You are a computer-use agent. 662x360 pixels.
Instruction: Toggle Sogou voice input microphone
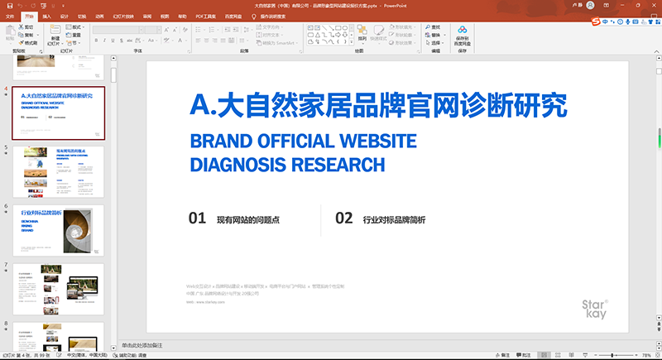pos(628,22)
